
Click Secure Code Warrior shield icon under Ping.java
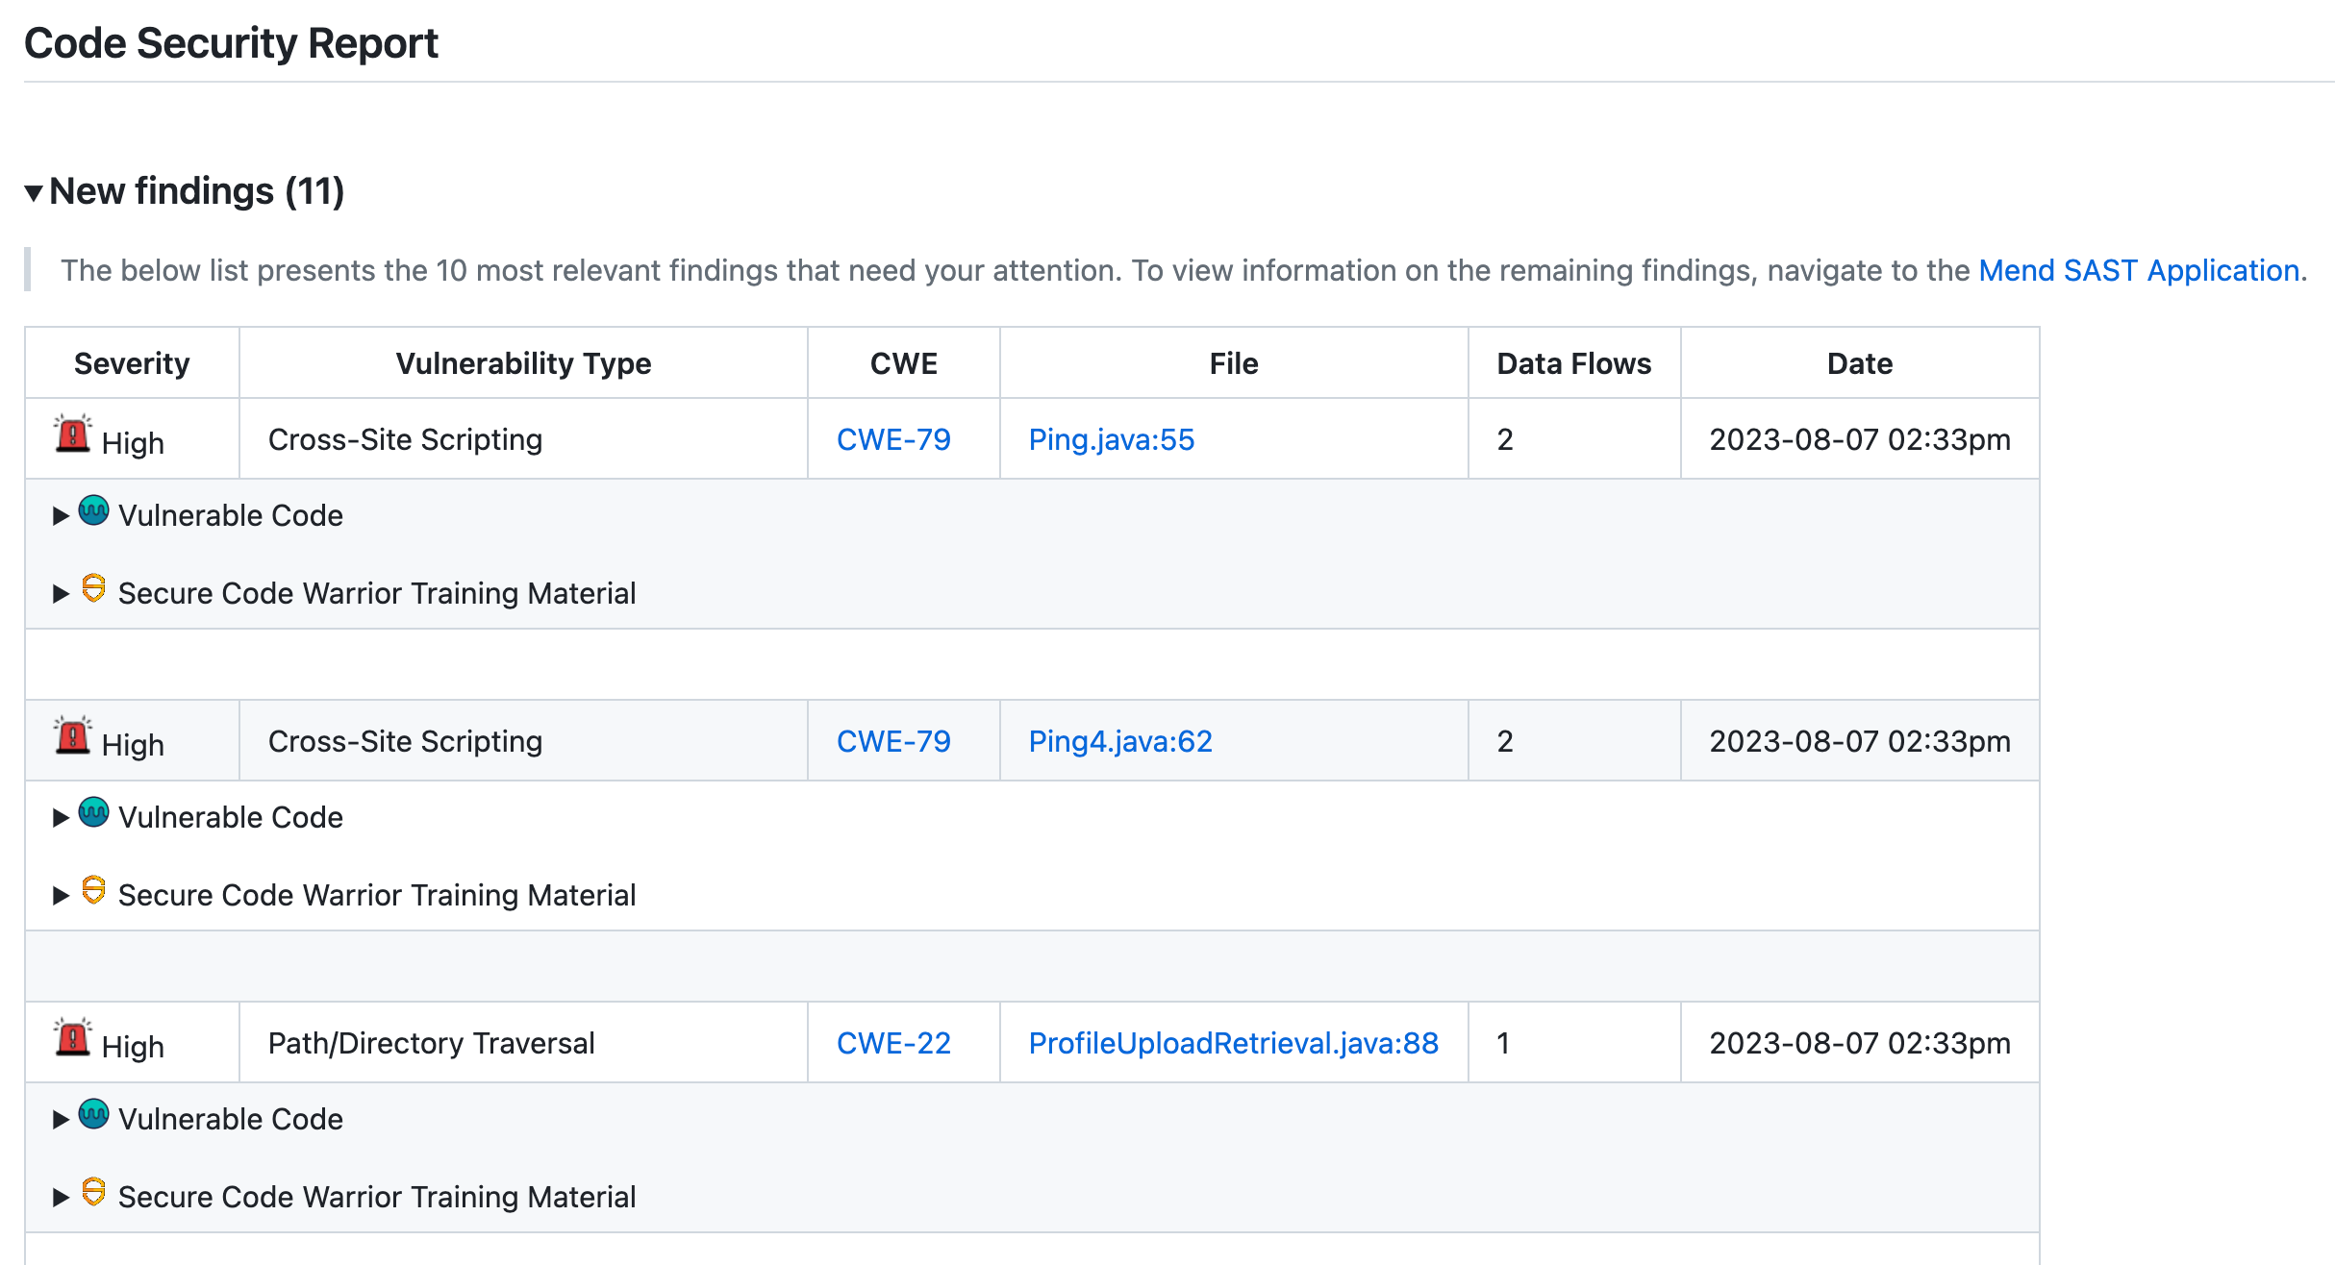pos(93,587)
